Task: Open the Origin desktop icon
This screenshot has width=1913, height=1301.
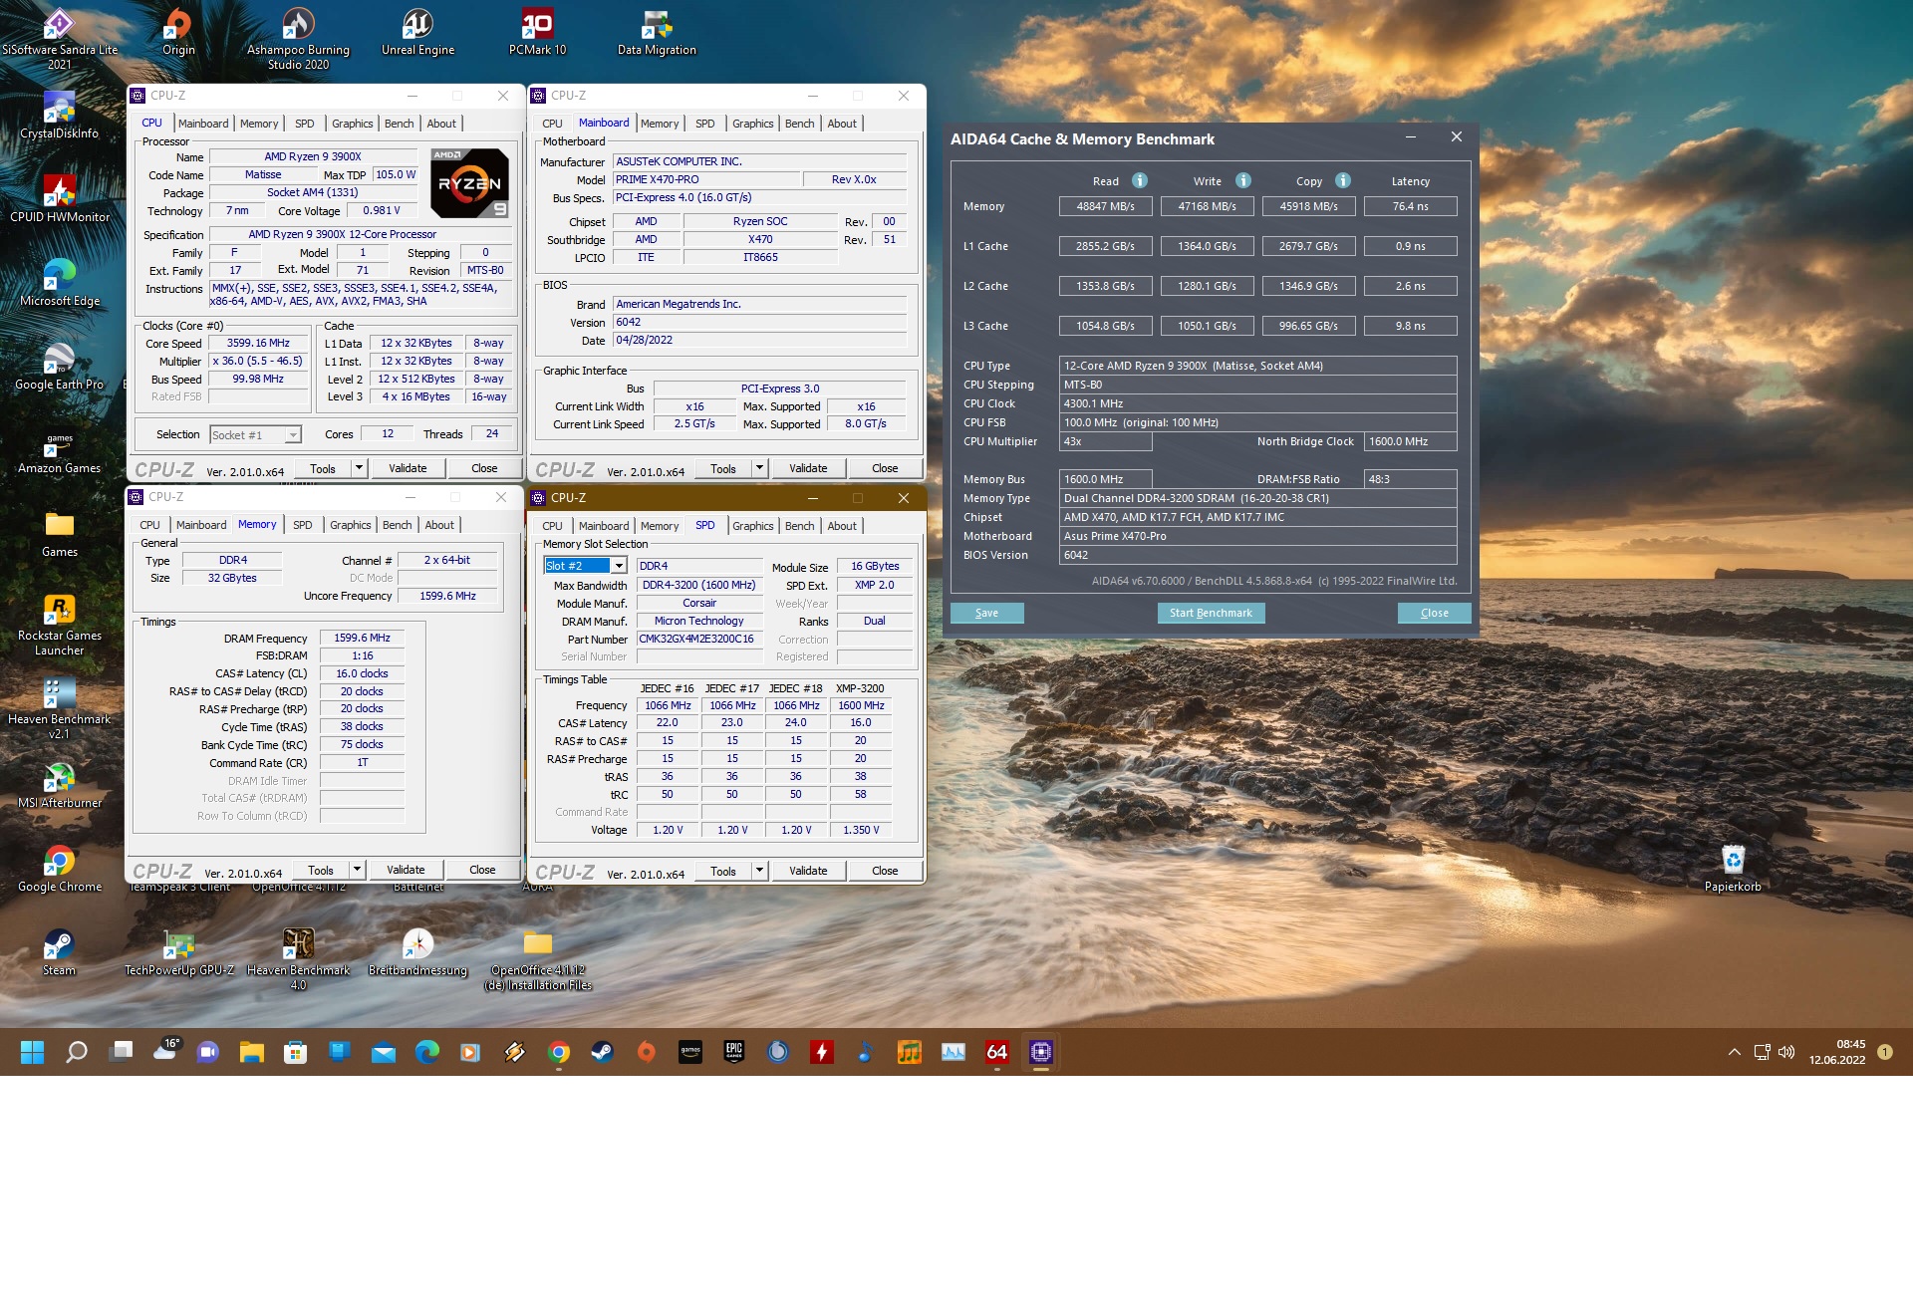Action: click(178, 32)
